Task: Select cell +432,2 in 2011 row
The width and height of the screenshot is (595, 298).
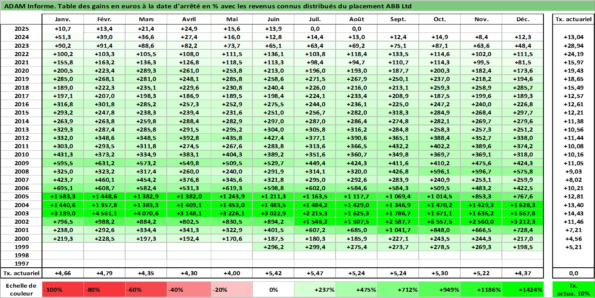Action: point(398,146)
